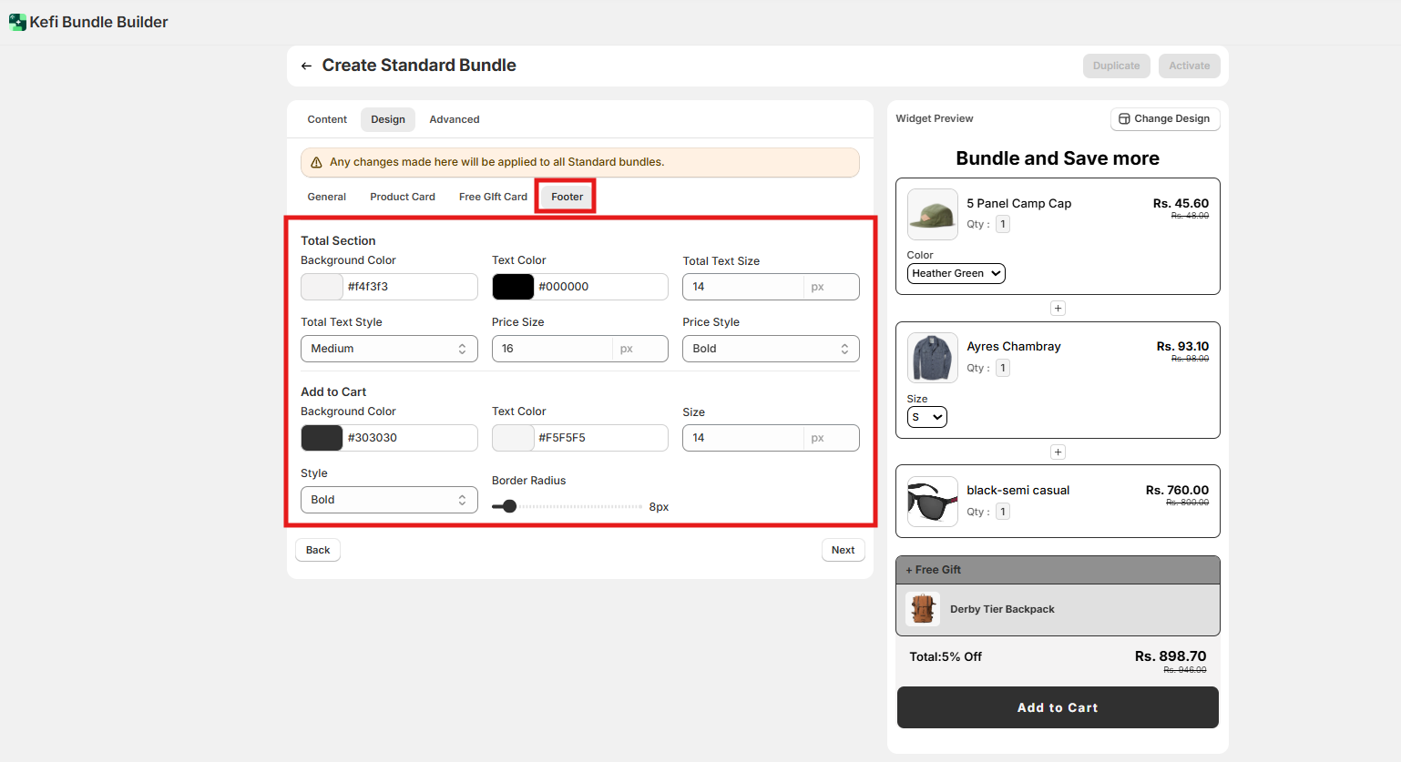Image resolution: width=1401 pixels, height=762 pixels.
Task: Go to the Advanced tab
Action: click(454, 119)
